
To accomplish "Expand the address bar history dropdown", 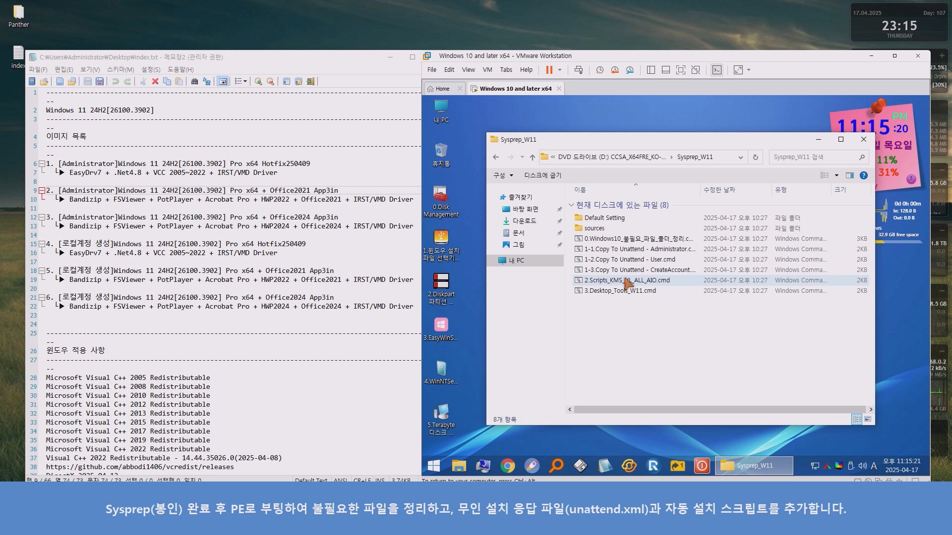I will [740, 157].
